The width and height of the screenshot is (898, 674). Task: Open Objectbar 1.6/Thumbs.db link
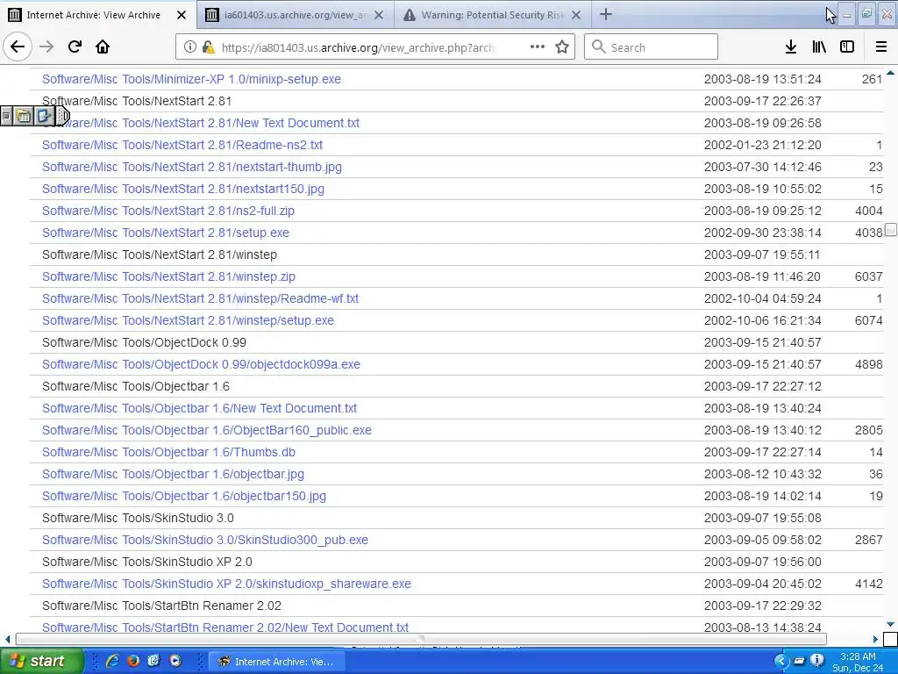tap(168, 452)
